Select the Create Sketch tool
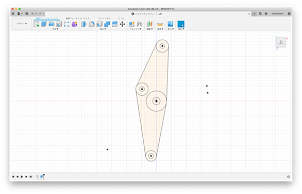 point(36,24)
